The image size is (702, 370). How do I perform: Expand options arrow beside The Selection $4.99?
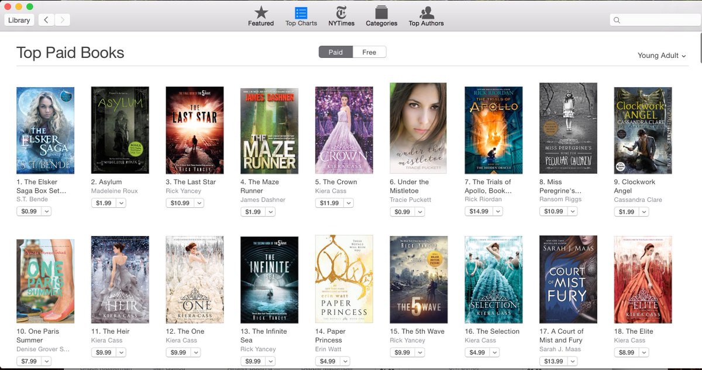[494, 352]
